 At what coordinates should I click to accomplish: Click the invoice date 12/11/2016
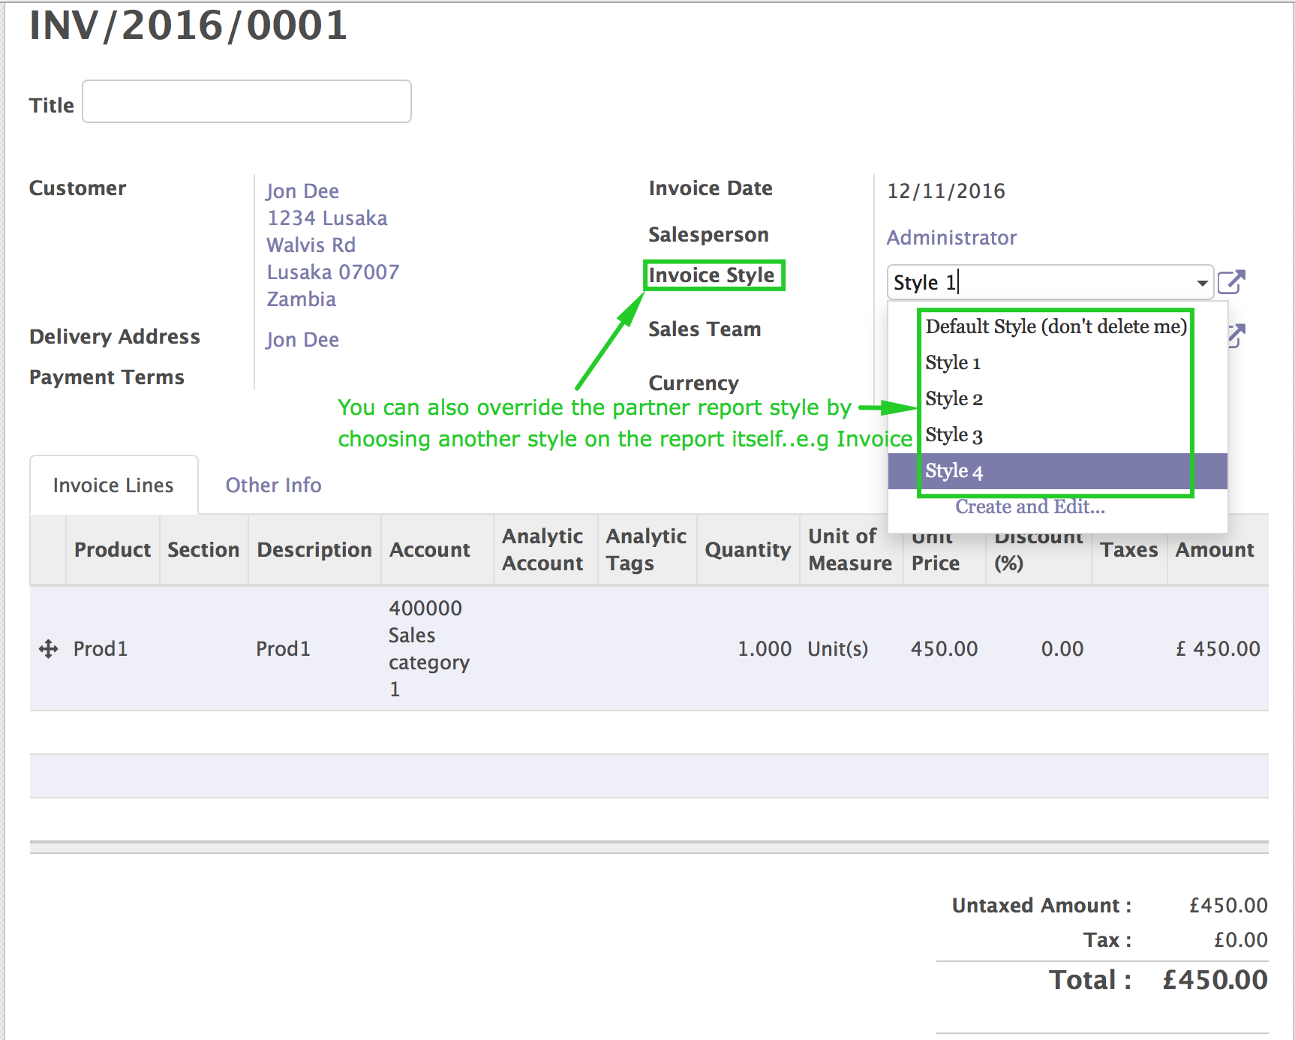pyautogui.click(x=946, y=191)
